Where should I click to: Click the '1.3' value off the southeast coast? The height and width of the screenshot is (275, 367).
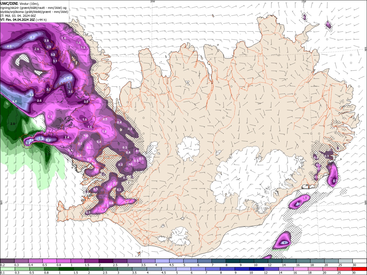coord(306,198)
